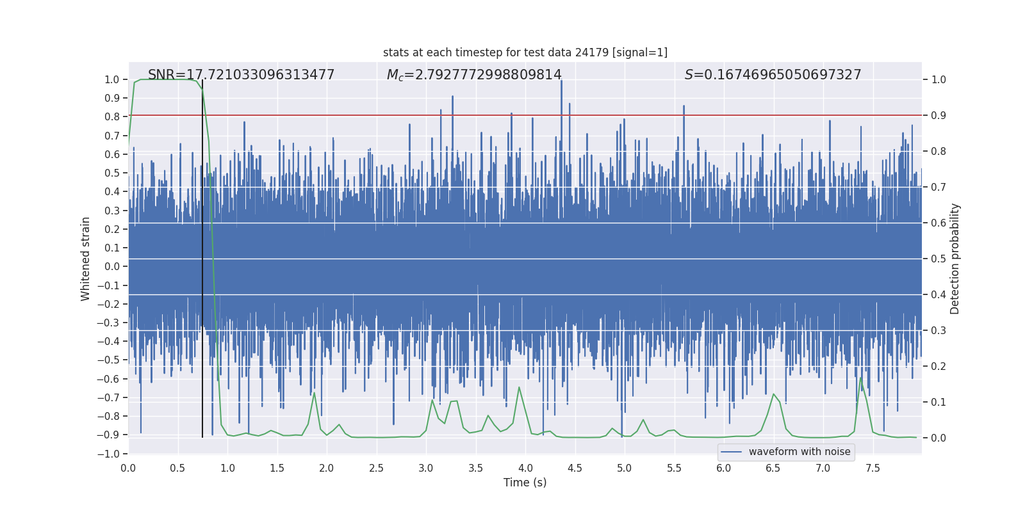Click the 'waveform with noise' legend label
The width and height of the screenshot is (1025, 512).
799,452
